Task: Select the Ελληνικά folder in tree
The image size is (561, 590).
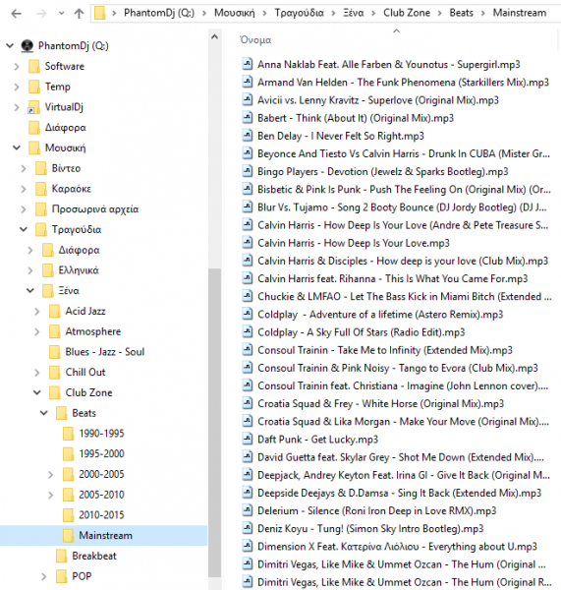Action: pos(79,270)
